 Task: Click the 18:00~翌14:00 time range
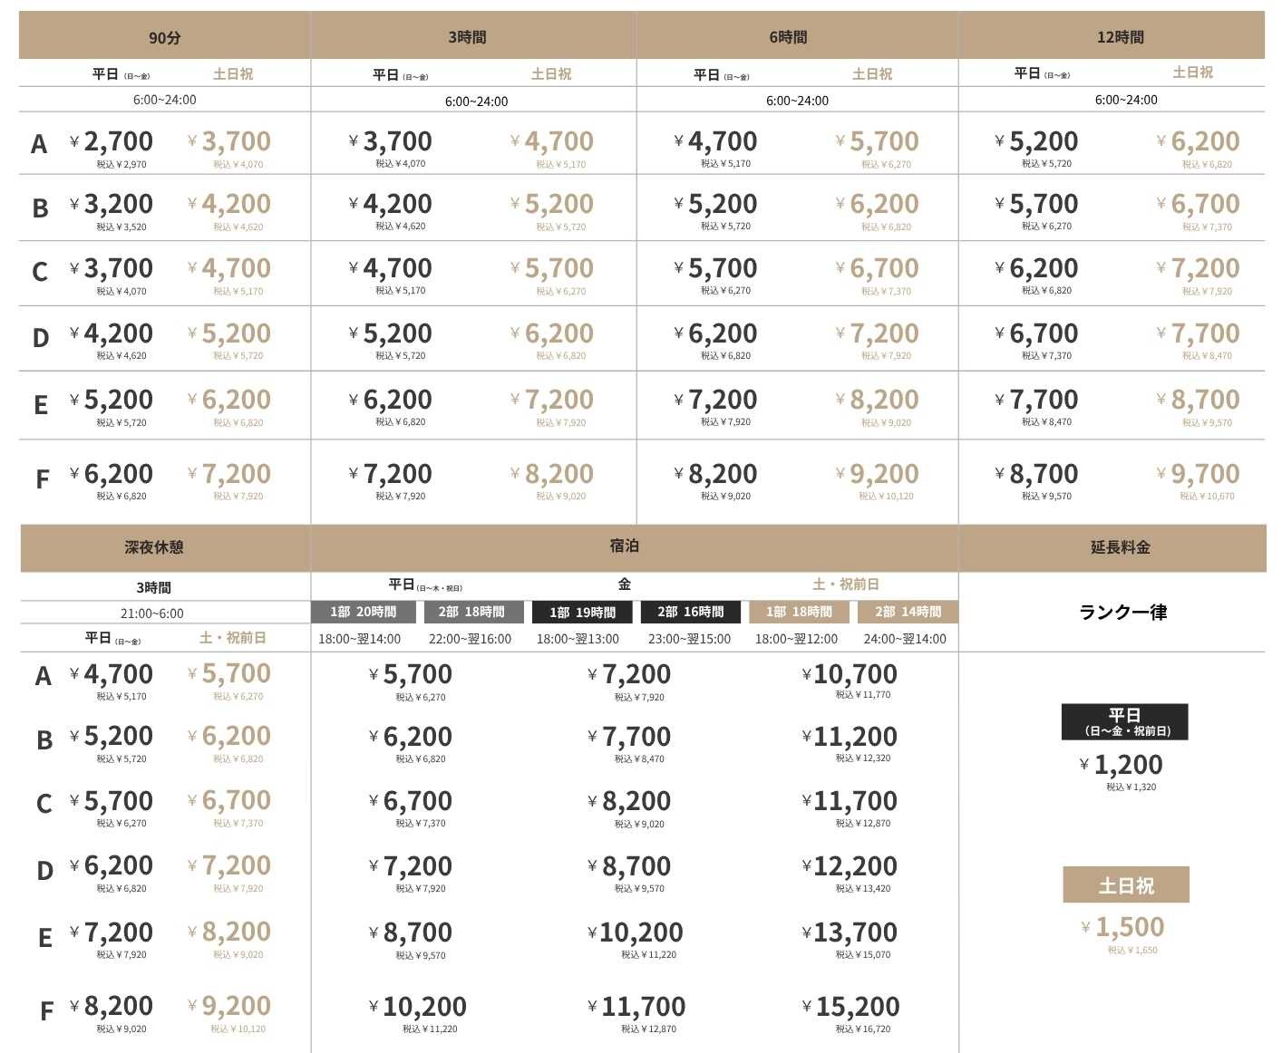359,639
